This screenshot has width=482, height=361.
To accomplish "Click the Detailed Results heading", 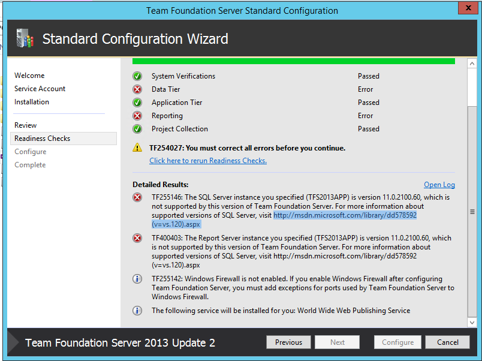I will pyautogui.click(x=161, y=185).
